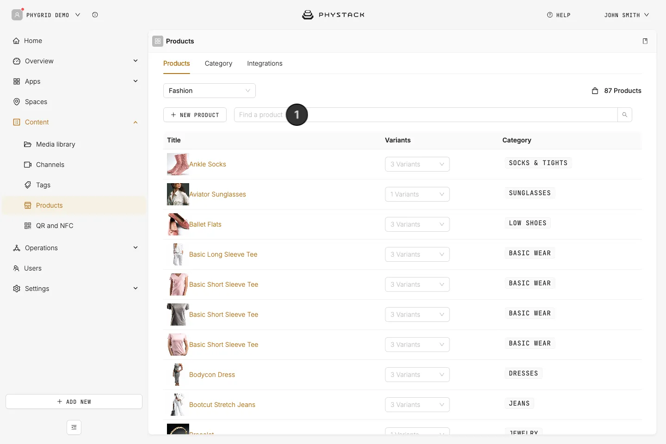Switch to the Integrations tab
Screen dimensions: 666x444
(265, 63)
